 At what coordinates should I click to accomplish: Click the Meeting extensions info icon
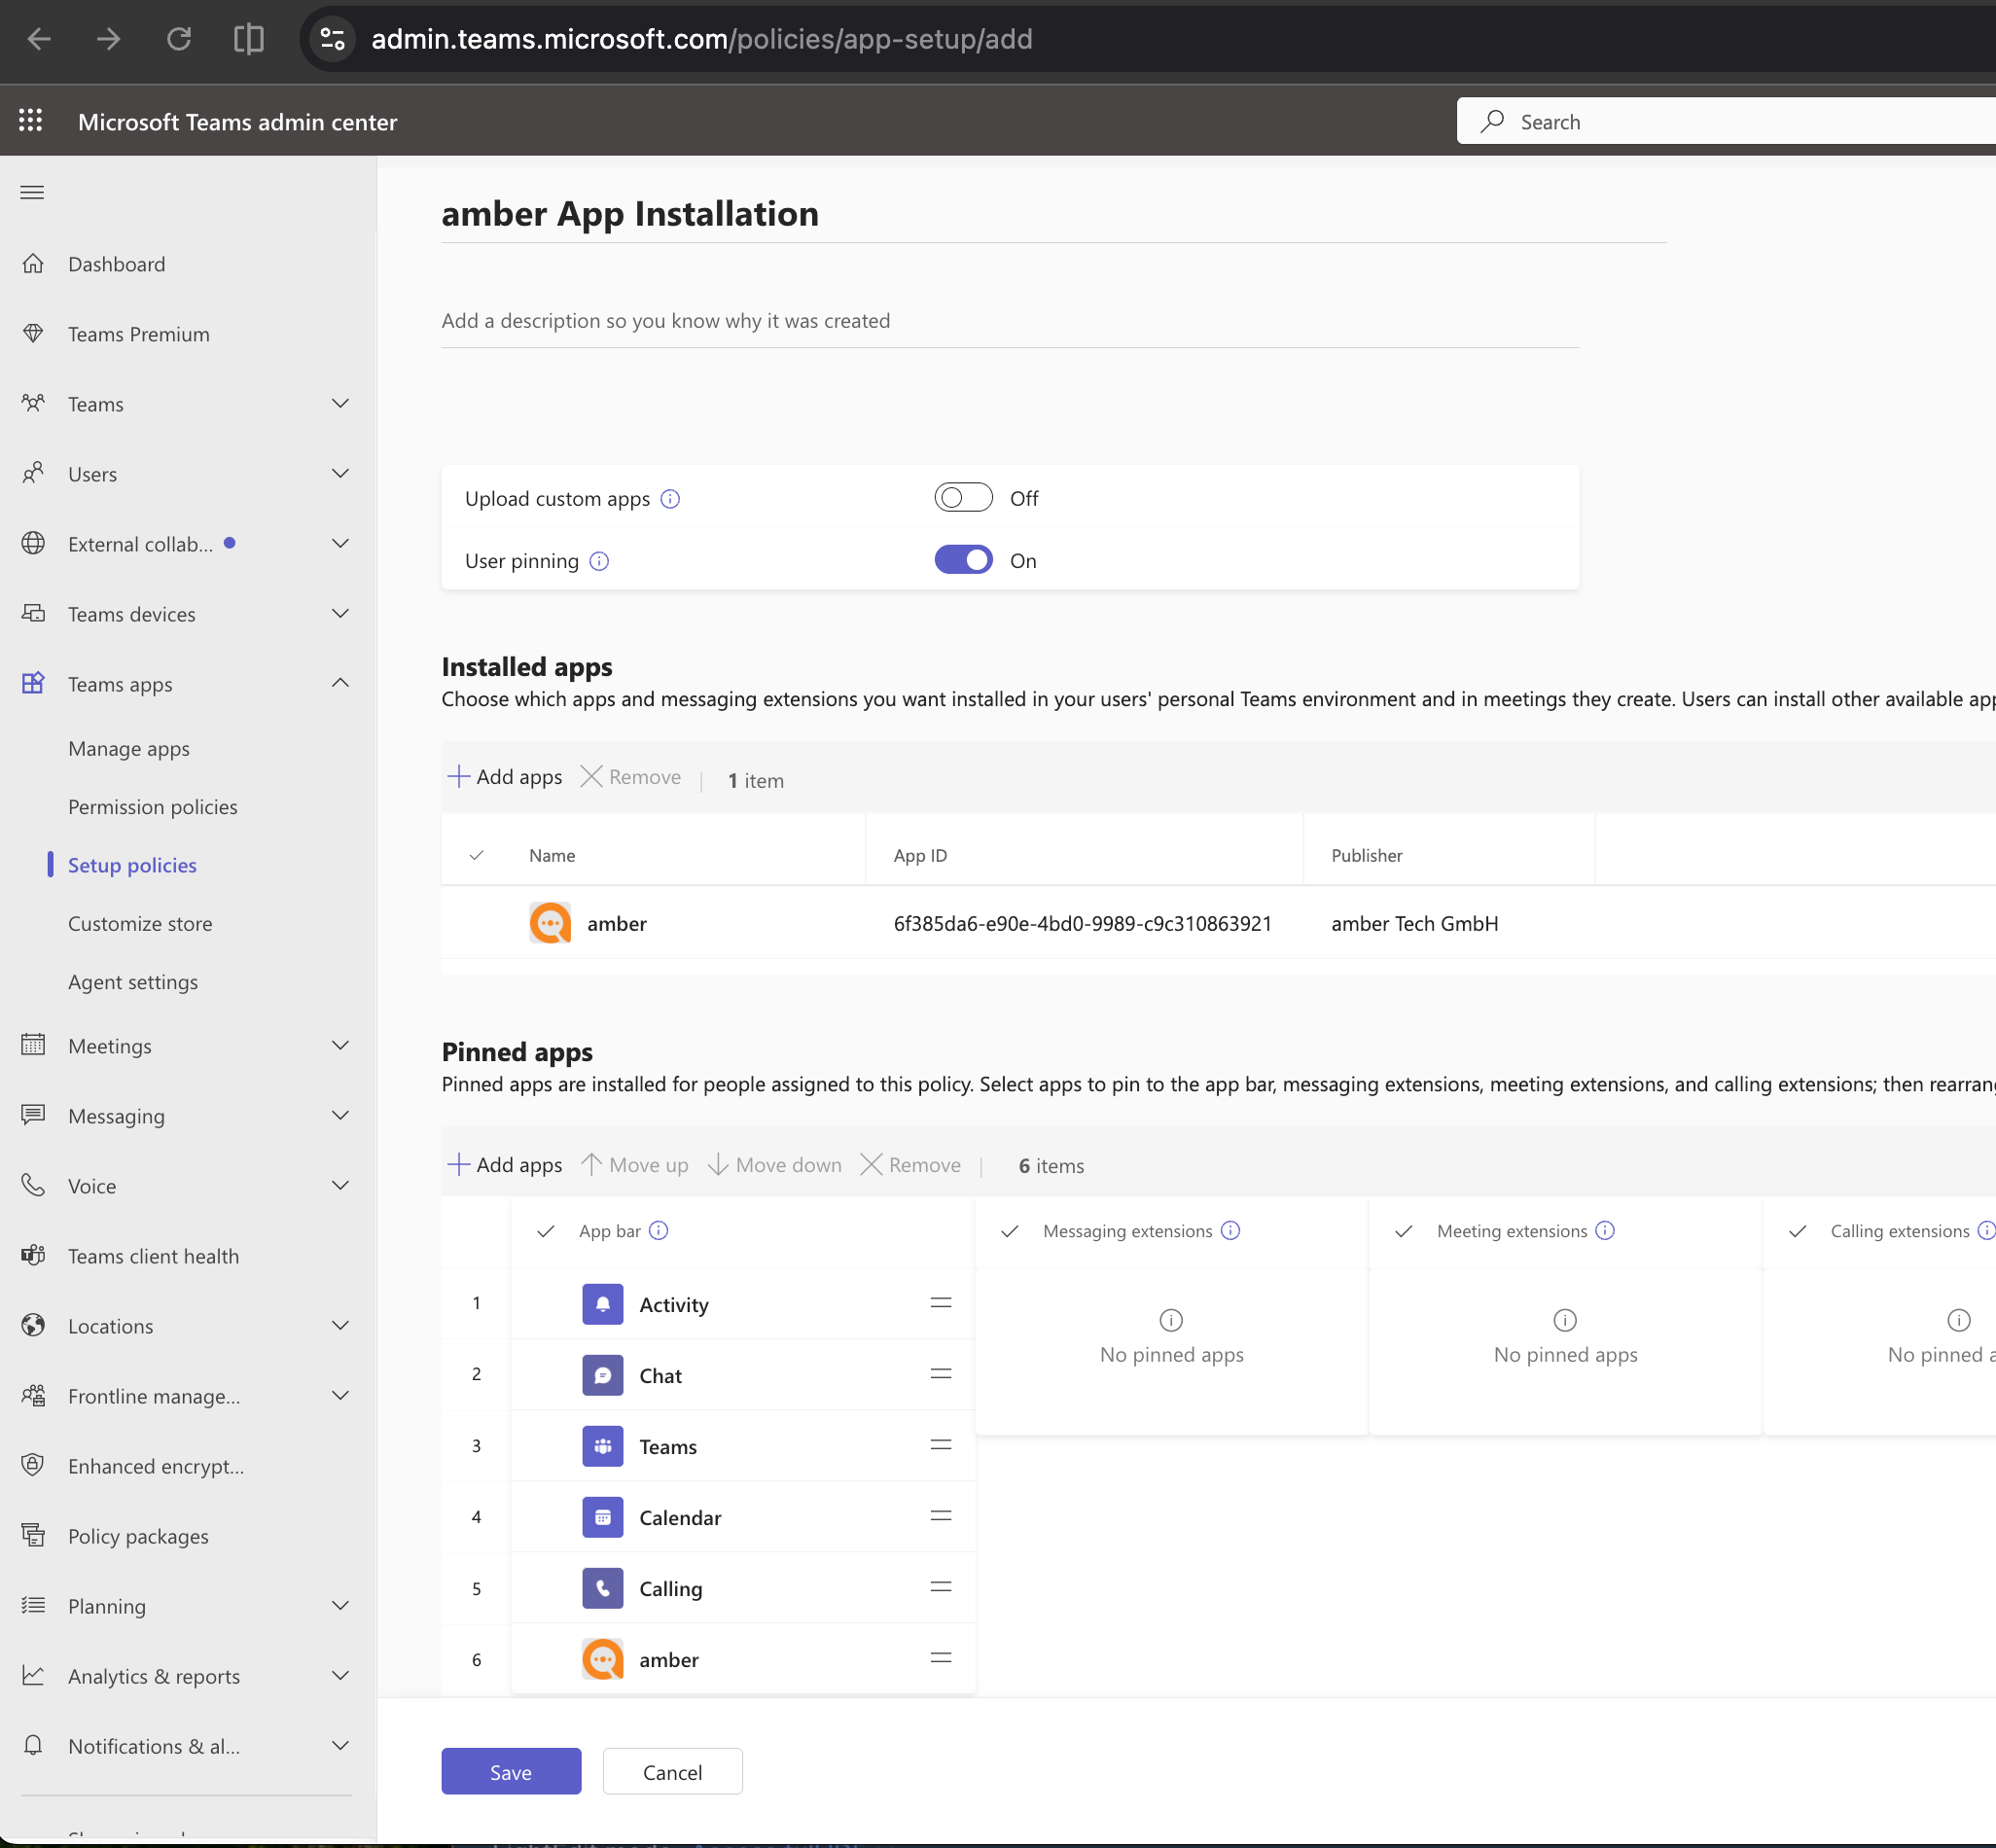(x=1605, y=1230)
